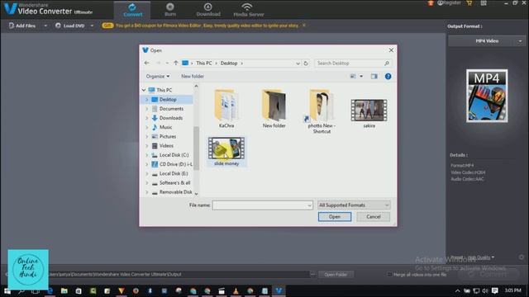Screen dimensions: 529x297
Task: Open the Action Center notifications
Action: point(494,290)
